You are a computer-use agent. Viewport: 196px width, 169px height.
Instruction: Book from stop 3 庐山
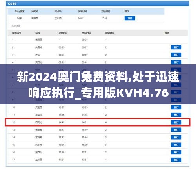pyautogui.click(x=176, y=55)
